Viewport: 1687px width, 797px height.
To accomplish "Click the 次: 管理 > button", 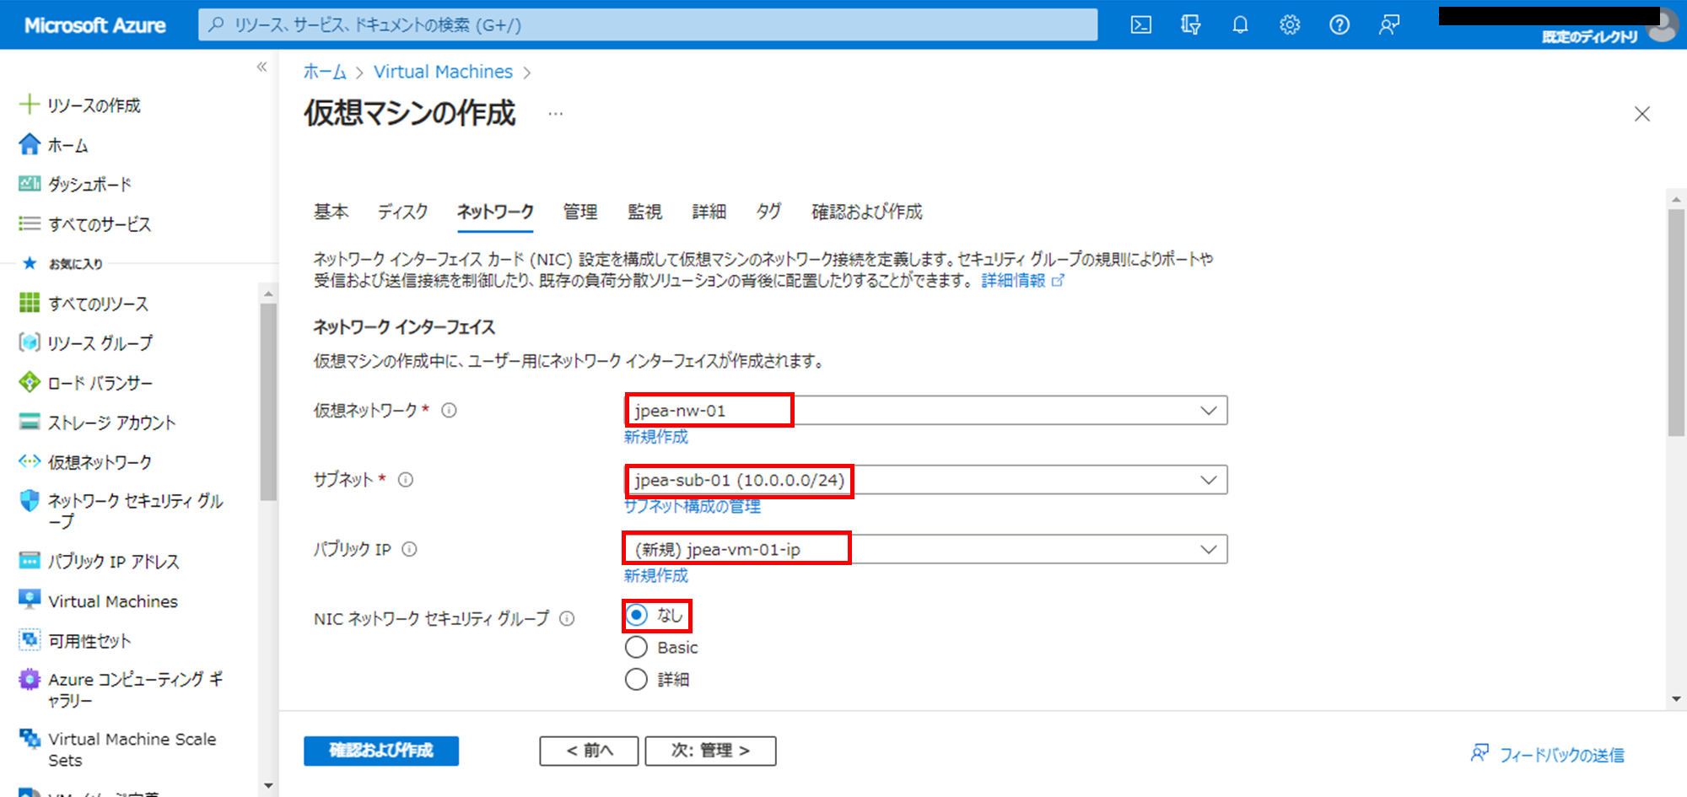I will coord(710,751).
